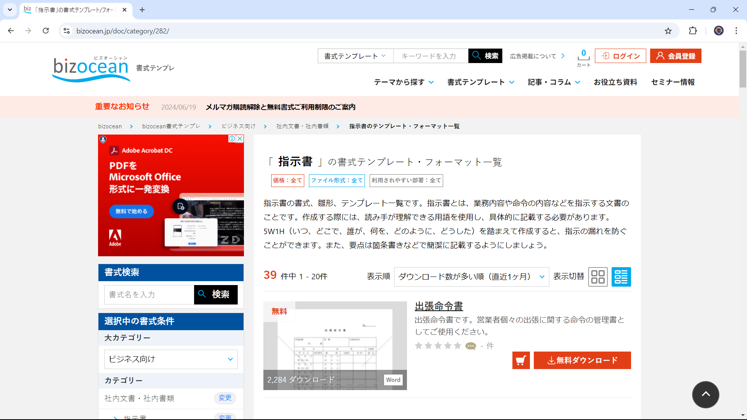Screen dimensions: 747x420
Task: Open the 出張命令書 document thumbnail
Action: click(x=335, y=346)
